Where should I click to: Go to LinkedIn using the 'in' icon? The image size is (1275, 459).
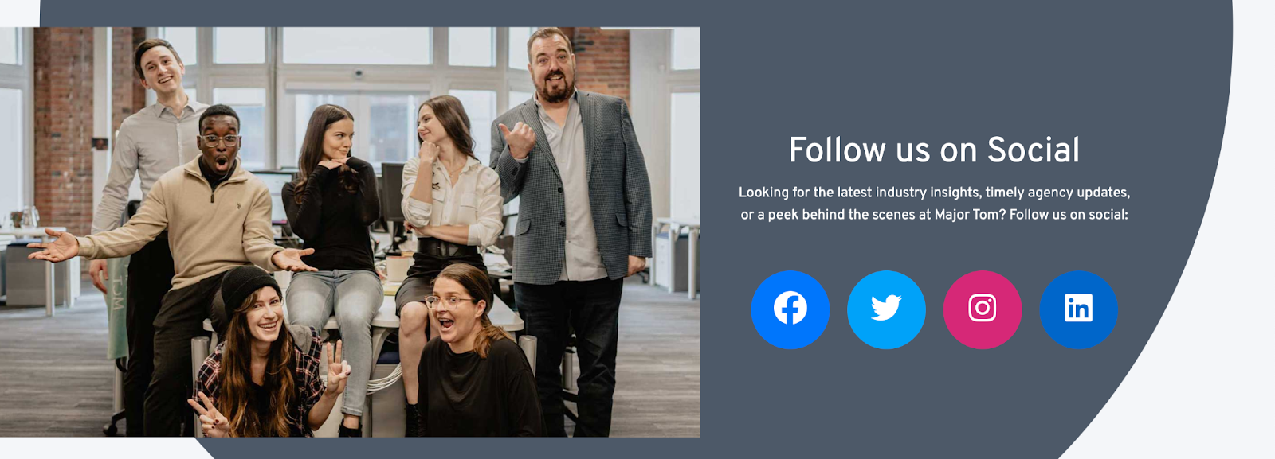point(1078,309)
